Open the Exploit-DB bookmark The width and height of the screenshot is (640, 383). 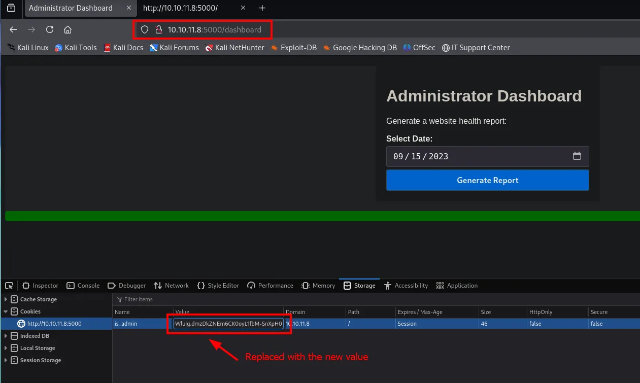pyautogui.click(x=294, y=48)
